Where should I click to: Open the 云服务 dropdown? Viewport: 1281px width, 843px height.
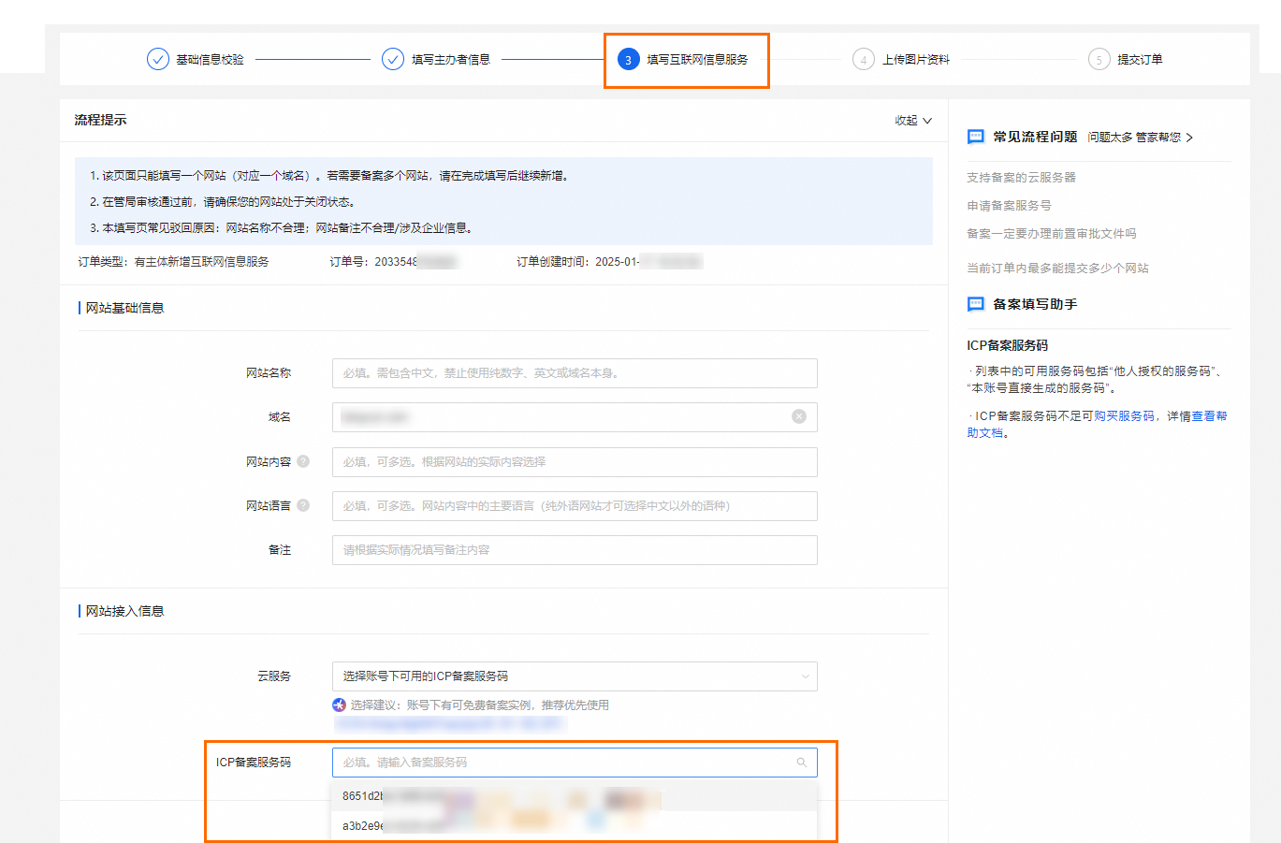pos(574,676)
